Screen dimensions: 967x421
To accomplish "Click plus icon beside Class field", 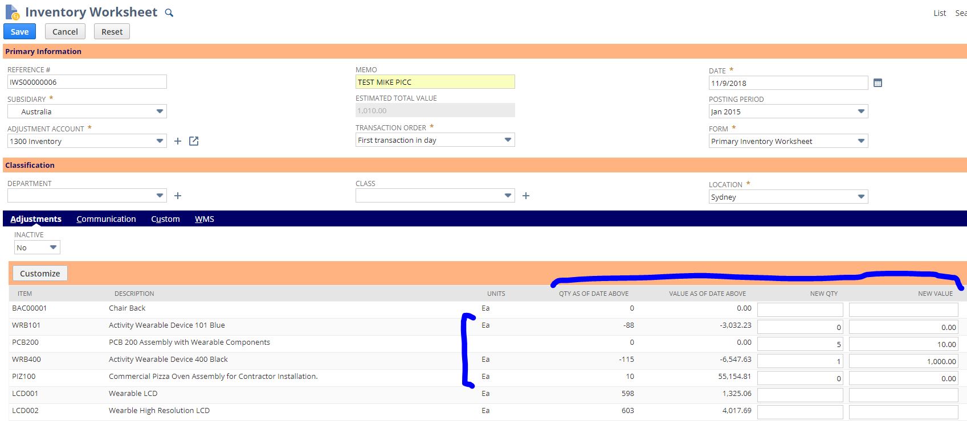I will pyautogui.click(x=526, y=196).
